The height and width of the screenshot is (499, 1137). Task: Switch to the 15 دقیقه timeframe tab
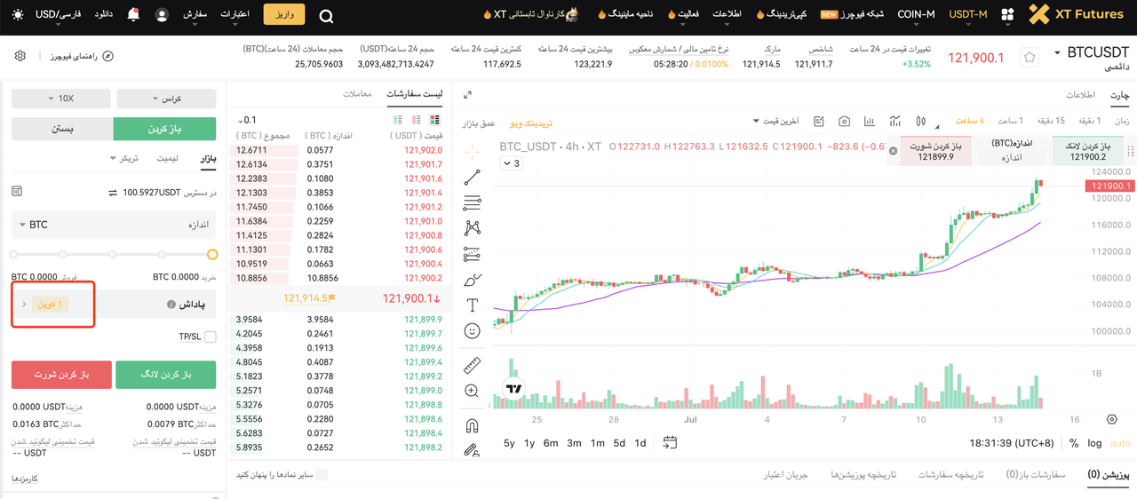(1048, 121)
